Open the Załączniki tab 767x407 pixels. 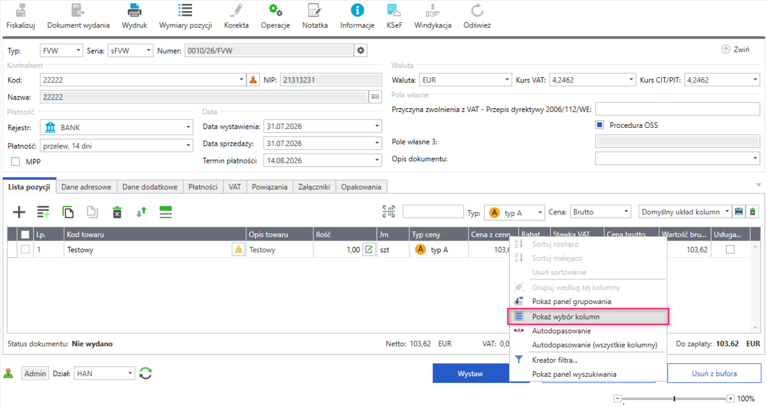[314, 187]
